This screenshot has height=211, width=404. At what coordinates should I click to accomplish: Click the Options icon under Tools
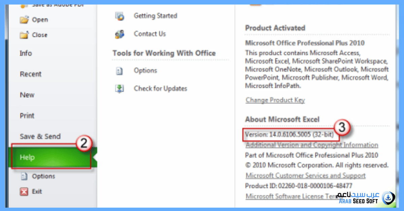[x=120, y=71]
